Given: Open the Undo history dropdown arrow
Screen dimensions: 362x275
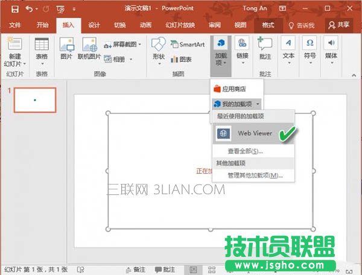Looking at the screenshot, I should pos(37,9).
